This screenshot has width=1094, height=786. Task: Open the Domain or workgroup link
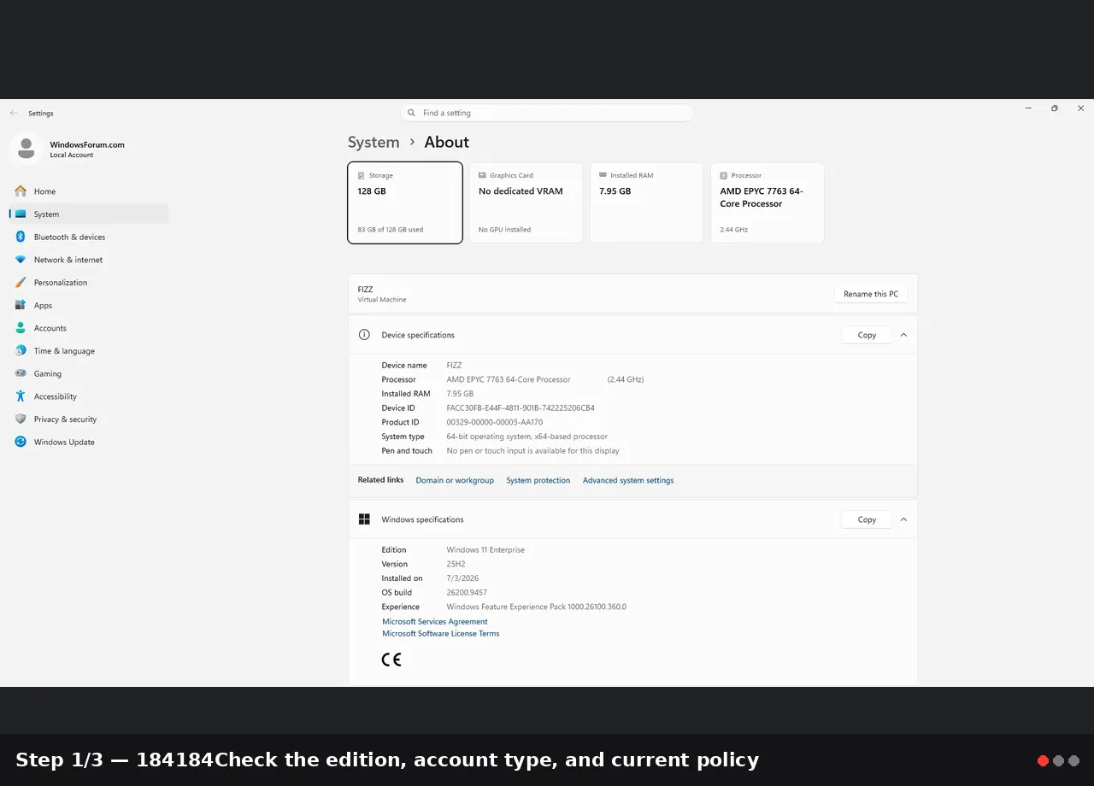click(455, 480)
